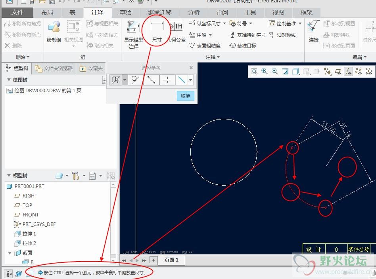The width and height of the screenshot is (376, 279).
Task: Click 移除所有断点 remove all breaks
Action: tap(23, 34)
